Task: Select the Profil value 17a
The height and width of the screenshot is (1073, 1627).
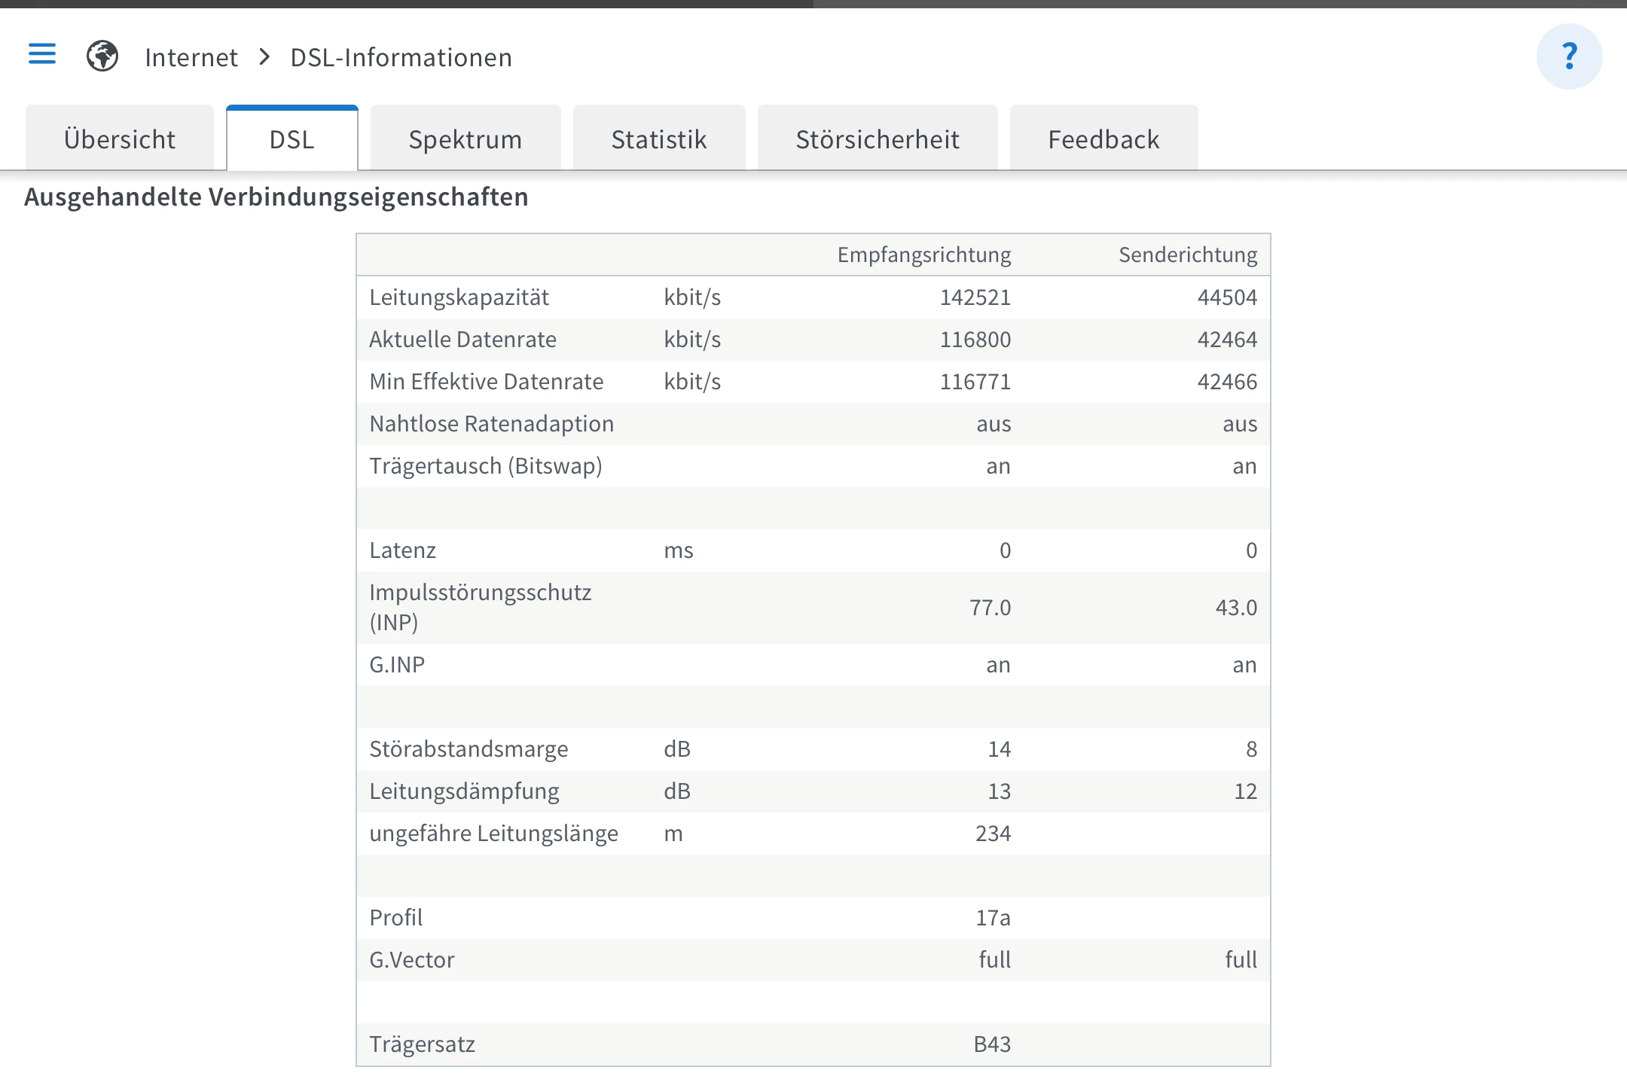Action: coord(993,918)
